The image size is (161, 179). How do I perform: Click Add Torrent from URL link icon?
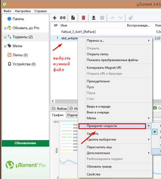tap(63, 18)
